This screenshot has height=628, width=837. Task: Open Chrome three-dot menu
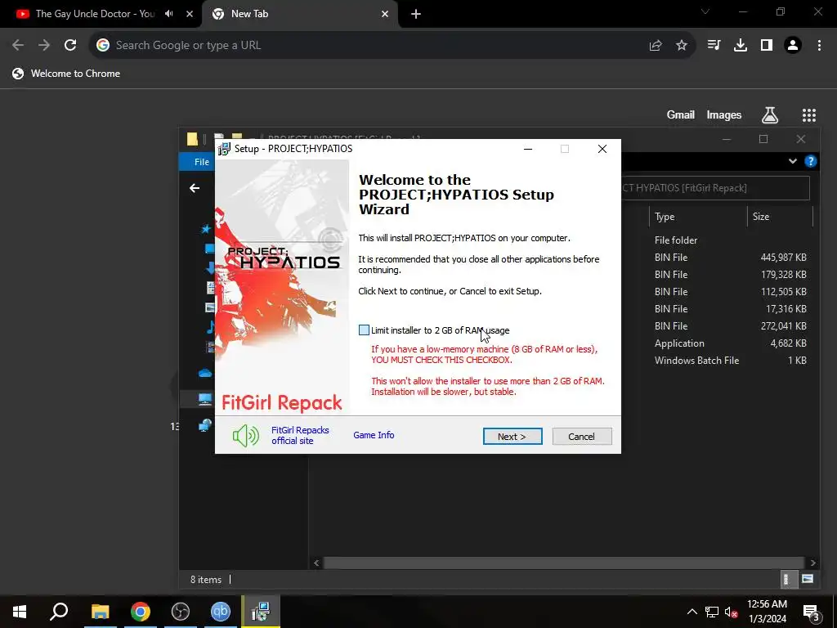(x=819, y=46)
